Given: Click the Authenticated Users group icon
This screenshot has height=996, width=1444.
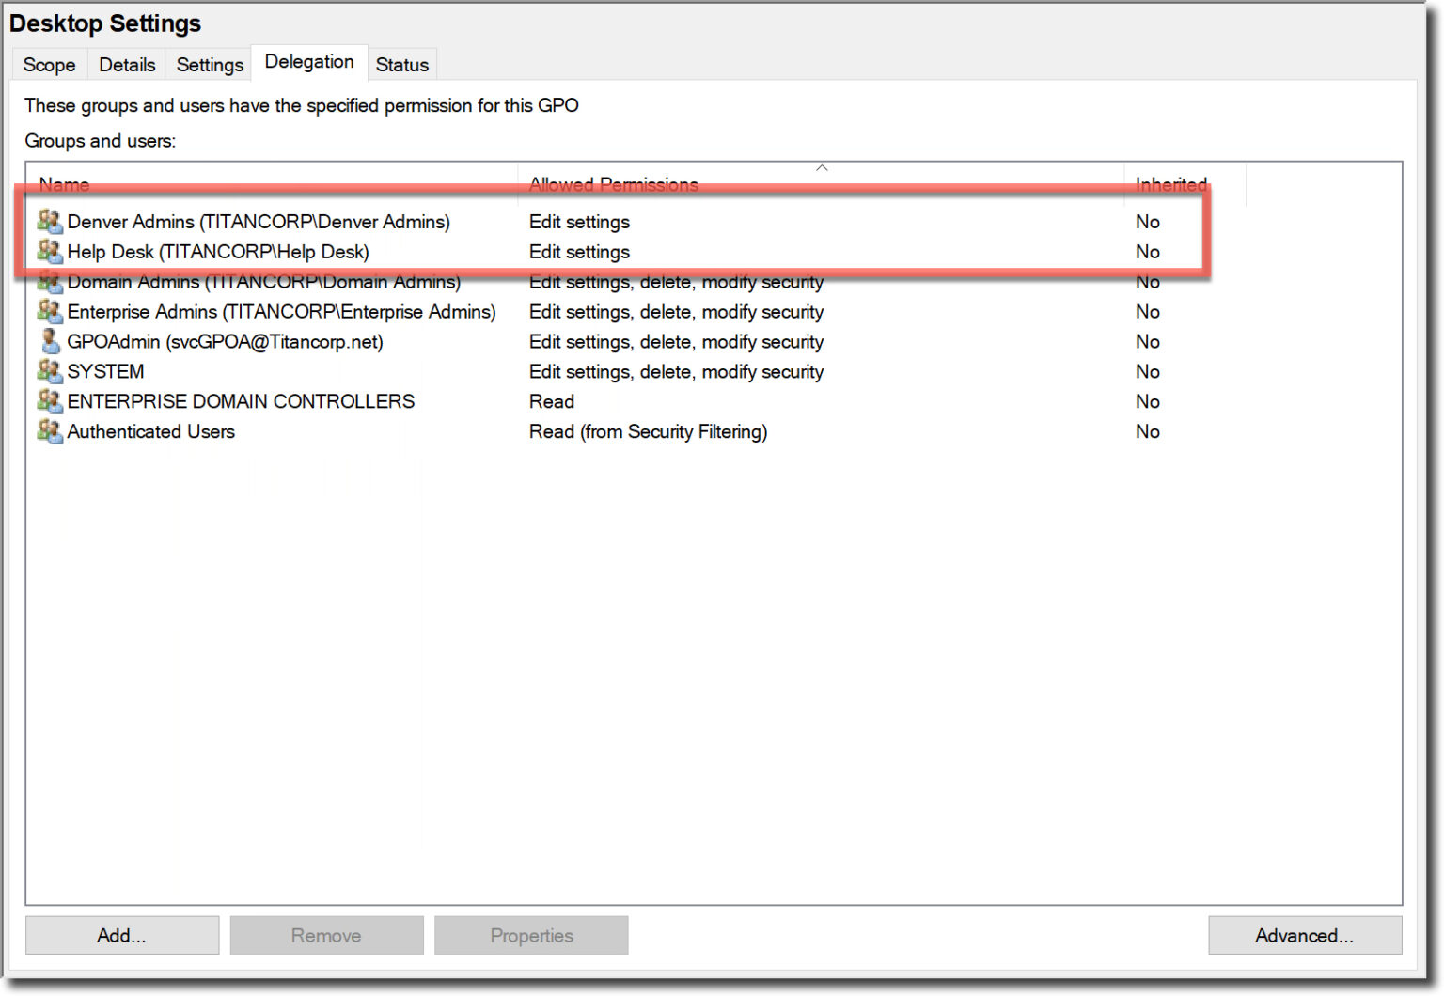Looking at the screenshot, I should click(x=50, y=431).
